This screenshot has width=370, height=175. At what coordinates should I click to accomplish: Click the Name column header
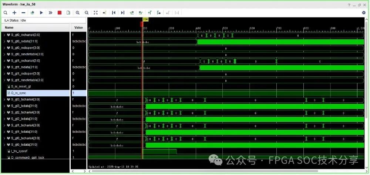click(x=36, y=27)
